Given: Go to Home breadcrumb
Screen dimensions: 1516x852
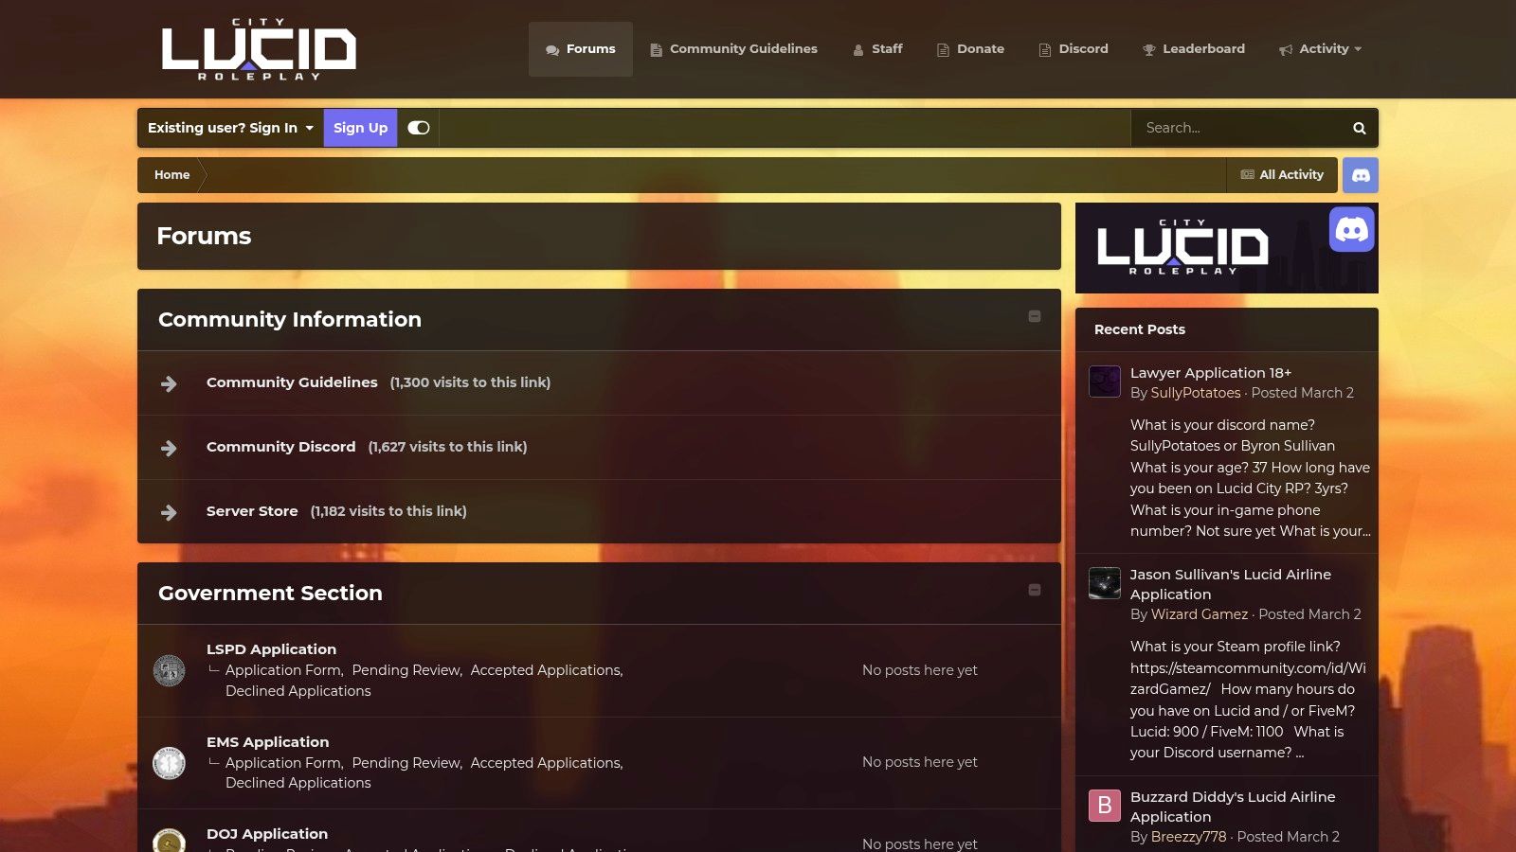Looking at the screenshot, I should point(171,175).
